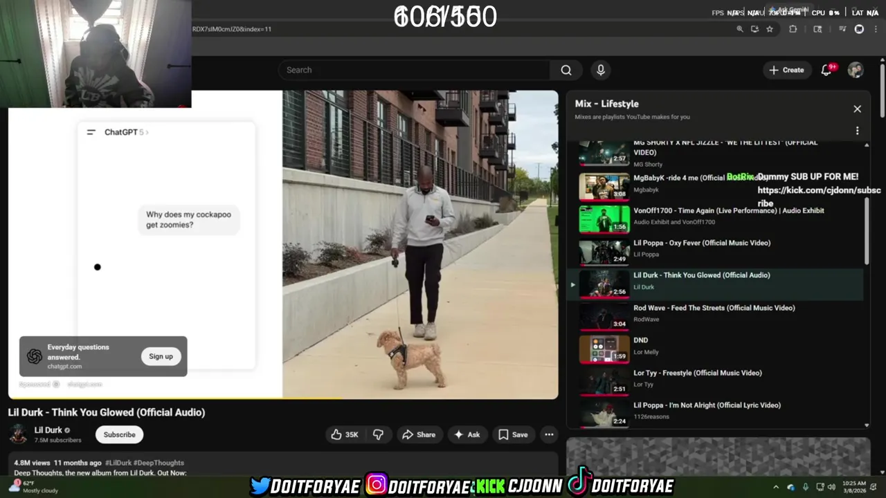This screenshot has width=886, height=498.
Task: Open chatgpt.com link in ad banner
Action: (65, 367)
